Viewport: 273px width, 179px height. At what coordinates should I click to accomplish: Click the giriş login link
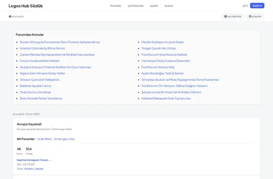point(245,6)
